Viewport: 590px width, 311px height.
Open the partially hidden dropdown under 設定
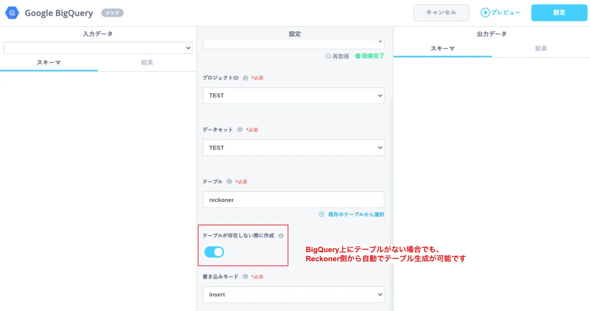point(293,44)
